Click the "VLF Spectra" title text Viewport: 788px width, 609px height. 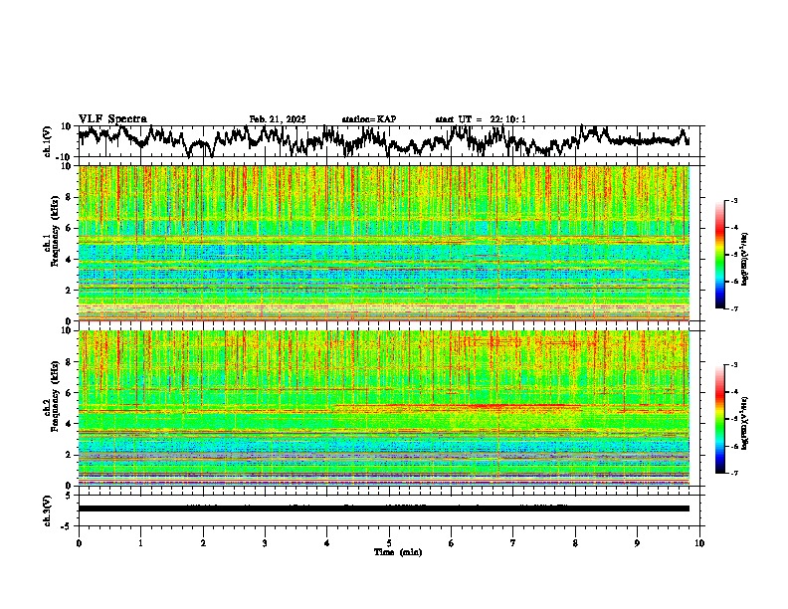tap(112, 118)
